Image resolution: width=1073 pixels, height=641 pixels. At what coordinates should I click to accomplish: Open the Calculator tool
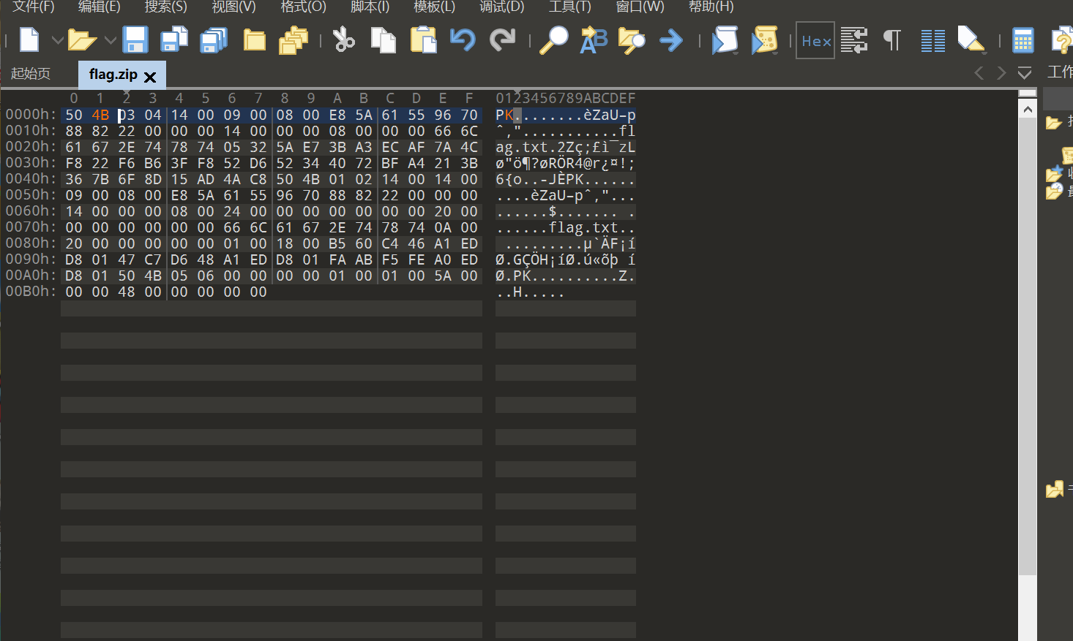point(1022,39)
